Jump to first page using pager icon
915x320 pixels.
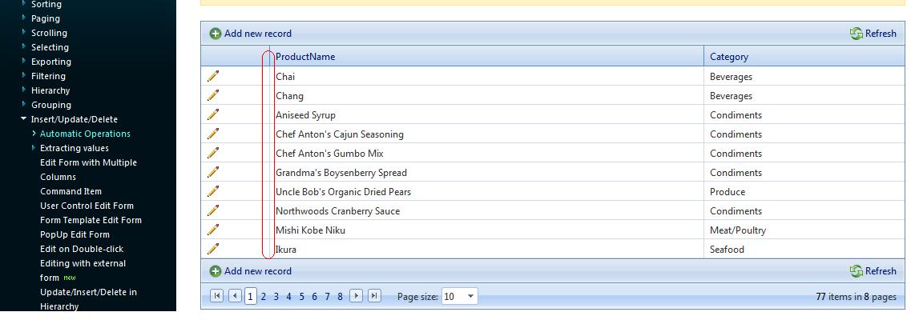[x=216, y=296]
